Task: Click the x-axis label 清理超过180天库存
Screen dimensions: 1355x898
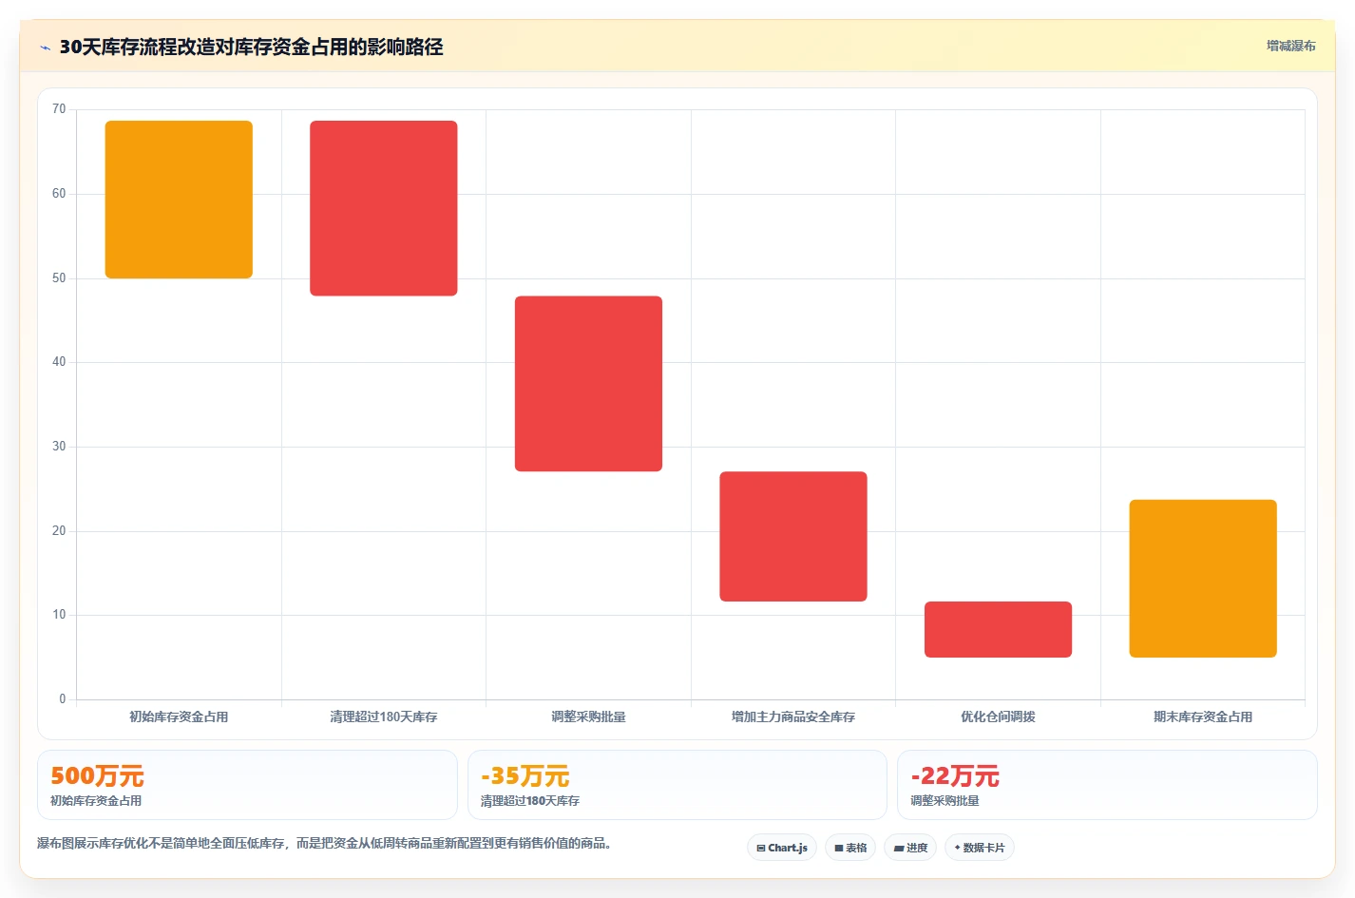Action: (x=384, y=716)
